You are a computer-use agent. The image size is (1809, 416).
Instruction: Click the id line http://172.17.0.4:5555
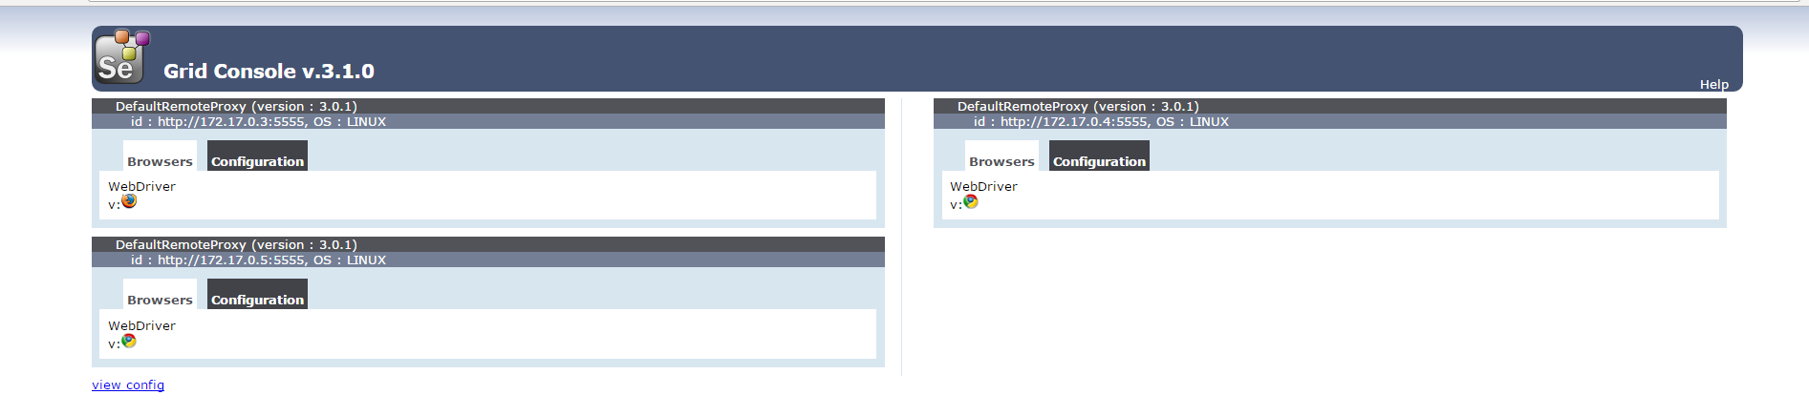pos(1101,121)
